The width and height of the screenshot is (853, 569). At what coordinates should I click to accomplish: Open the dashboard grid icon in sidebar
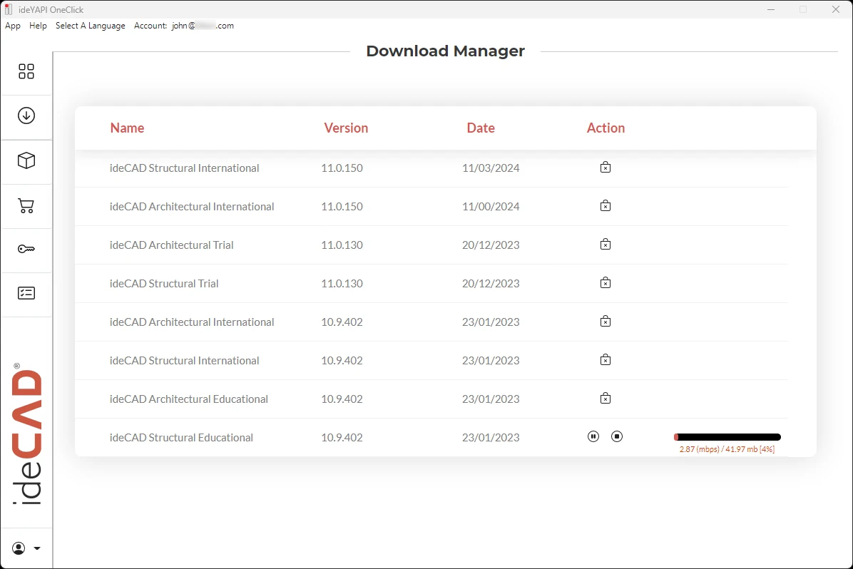coord(26,71)
